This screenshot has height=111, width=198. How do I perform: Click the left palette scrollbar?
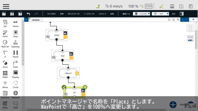pos(23,43)
